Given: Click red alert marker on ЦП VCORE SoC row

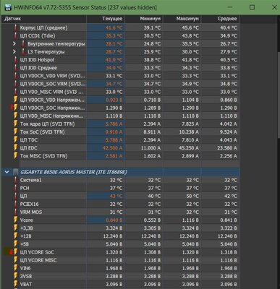Looking at the screenshot, I should coord(11,252).
